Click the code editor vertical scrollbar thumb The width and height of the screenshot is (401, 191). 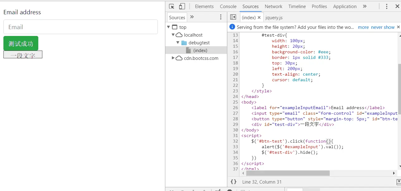[399, 89]
